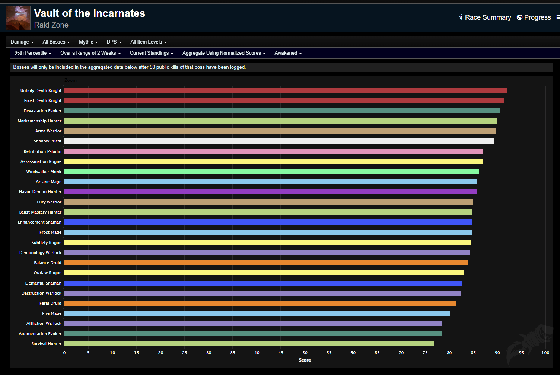Expand the DPS role dropdown
The height and width of the screenshot is (375, 560).
114,42
